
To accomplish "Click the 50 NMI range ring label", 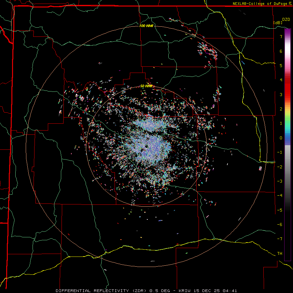I will tap(146, 86).
